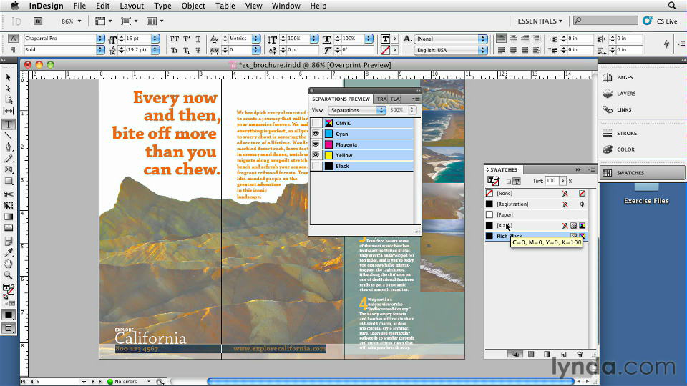Select the Hand tool

pos(9,264)
